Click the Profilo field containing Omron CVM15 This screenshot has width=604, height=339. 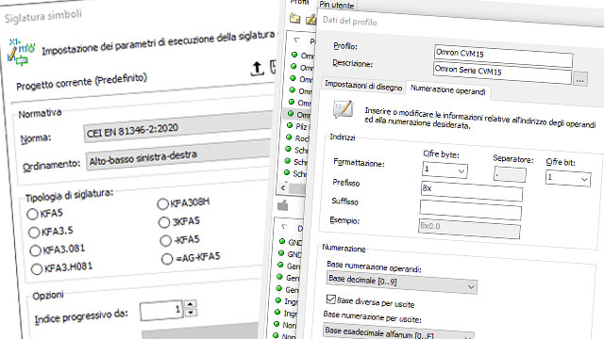[x=503, y=56]
